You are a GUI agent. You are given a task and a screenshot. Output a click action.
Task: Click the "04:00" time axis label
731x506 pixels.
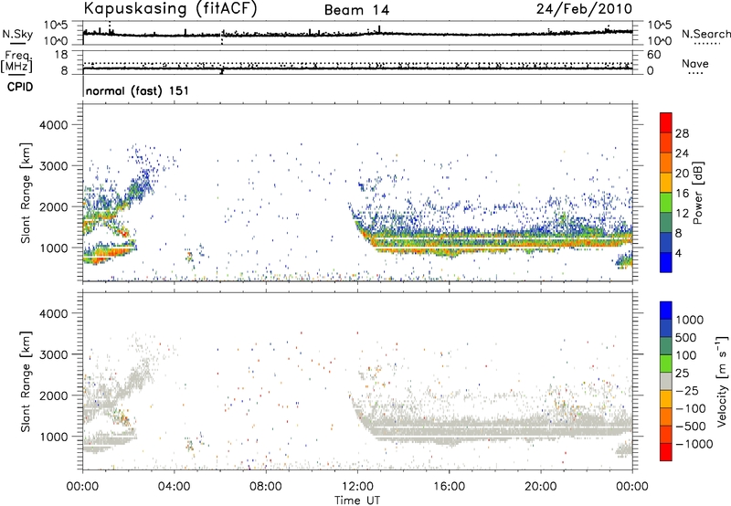pos(175,487)
